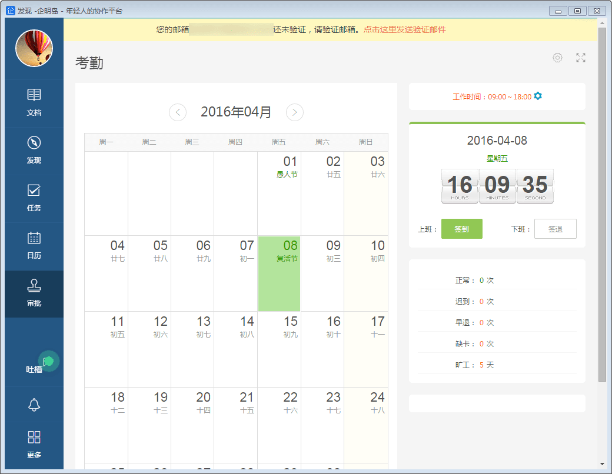This screenshot has height=474, width=612.
Task: Select April 23 in the calendar
Action: 322,425
